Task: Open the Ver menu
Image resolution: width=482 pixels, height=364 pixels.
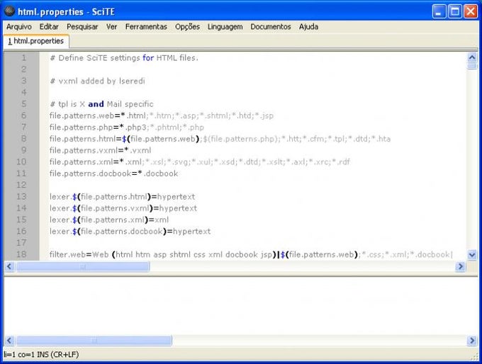Action: click(x=111, y=27)
